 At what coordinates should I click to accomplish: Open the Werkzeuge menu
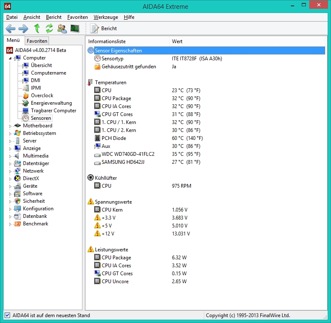click(106, 17)
